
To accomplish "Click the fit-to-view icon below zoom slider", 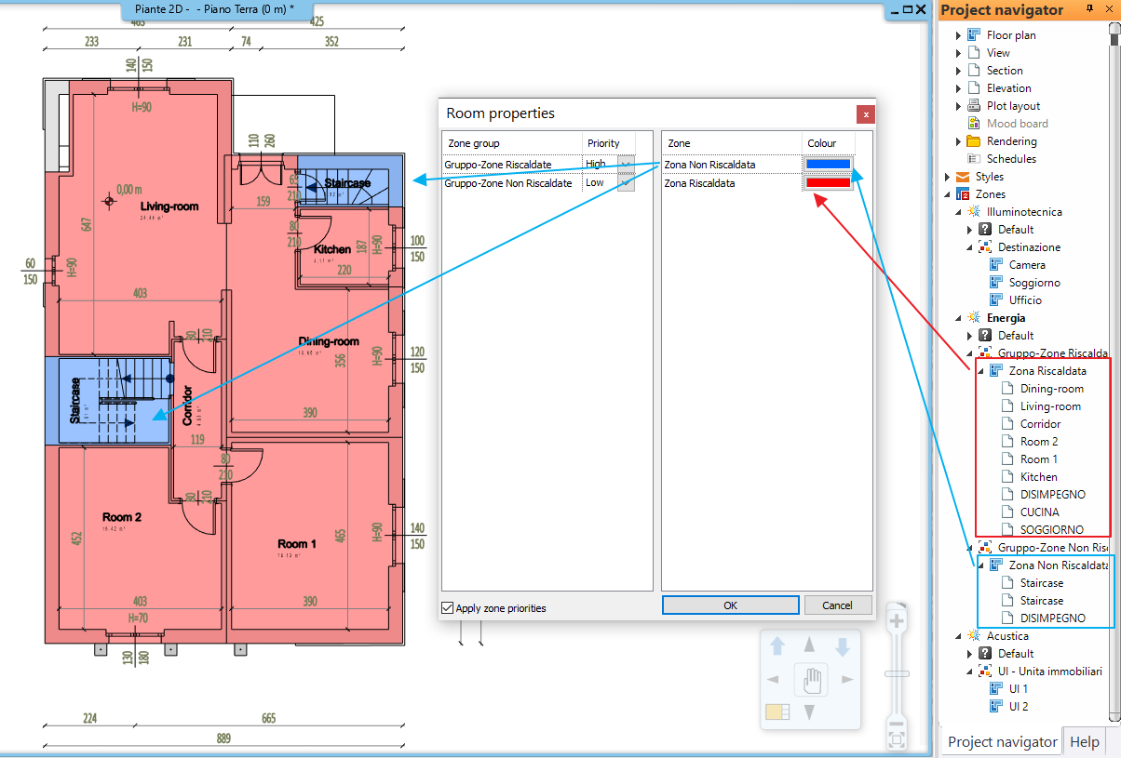I will [897, 740].
